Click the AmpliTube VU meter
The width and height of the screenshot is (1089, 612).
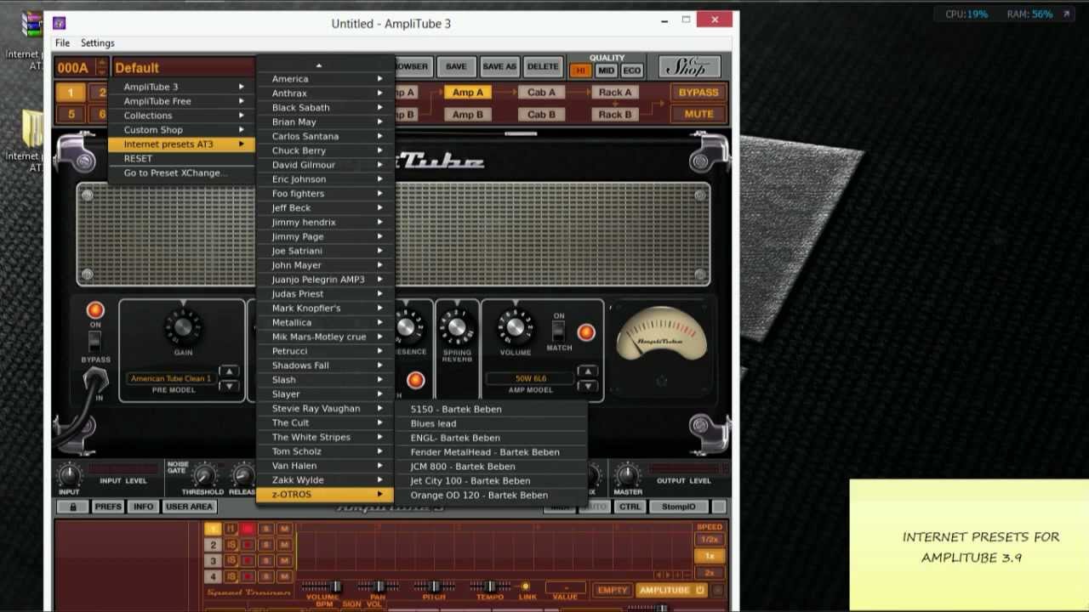661,335
